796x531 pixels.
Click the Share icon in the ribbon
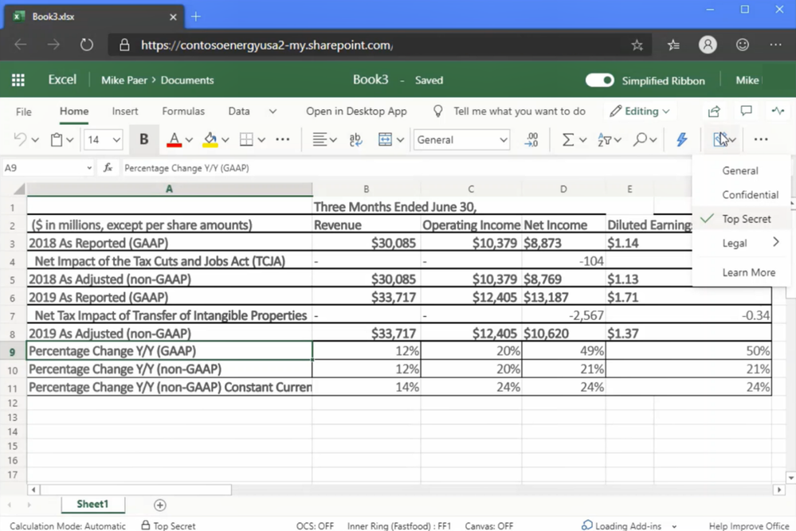pyautogui.click(x=714, y=111)
